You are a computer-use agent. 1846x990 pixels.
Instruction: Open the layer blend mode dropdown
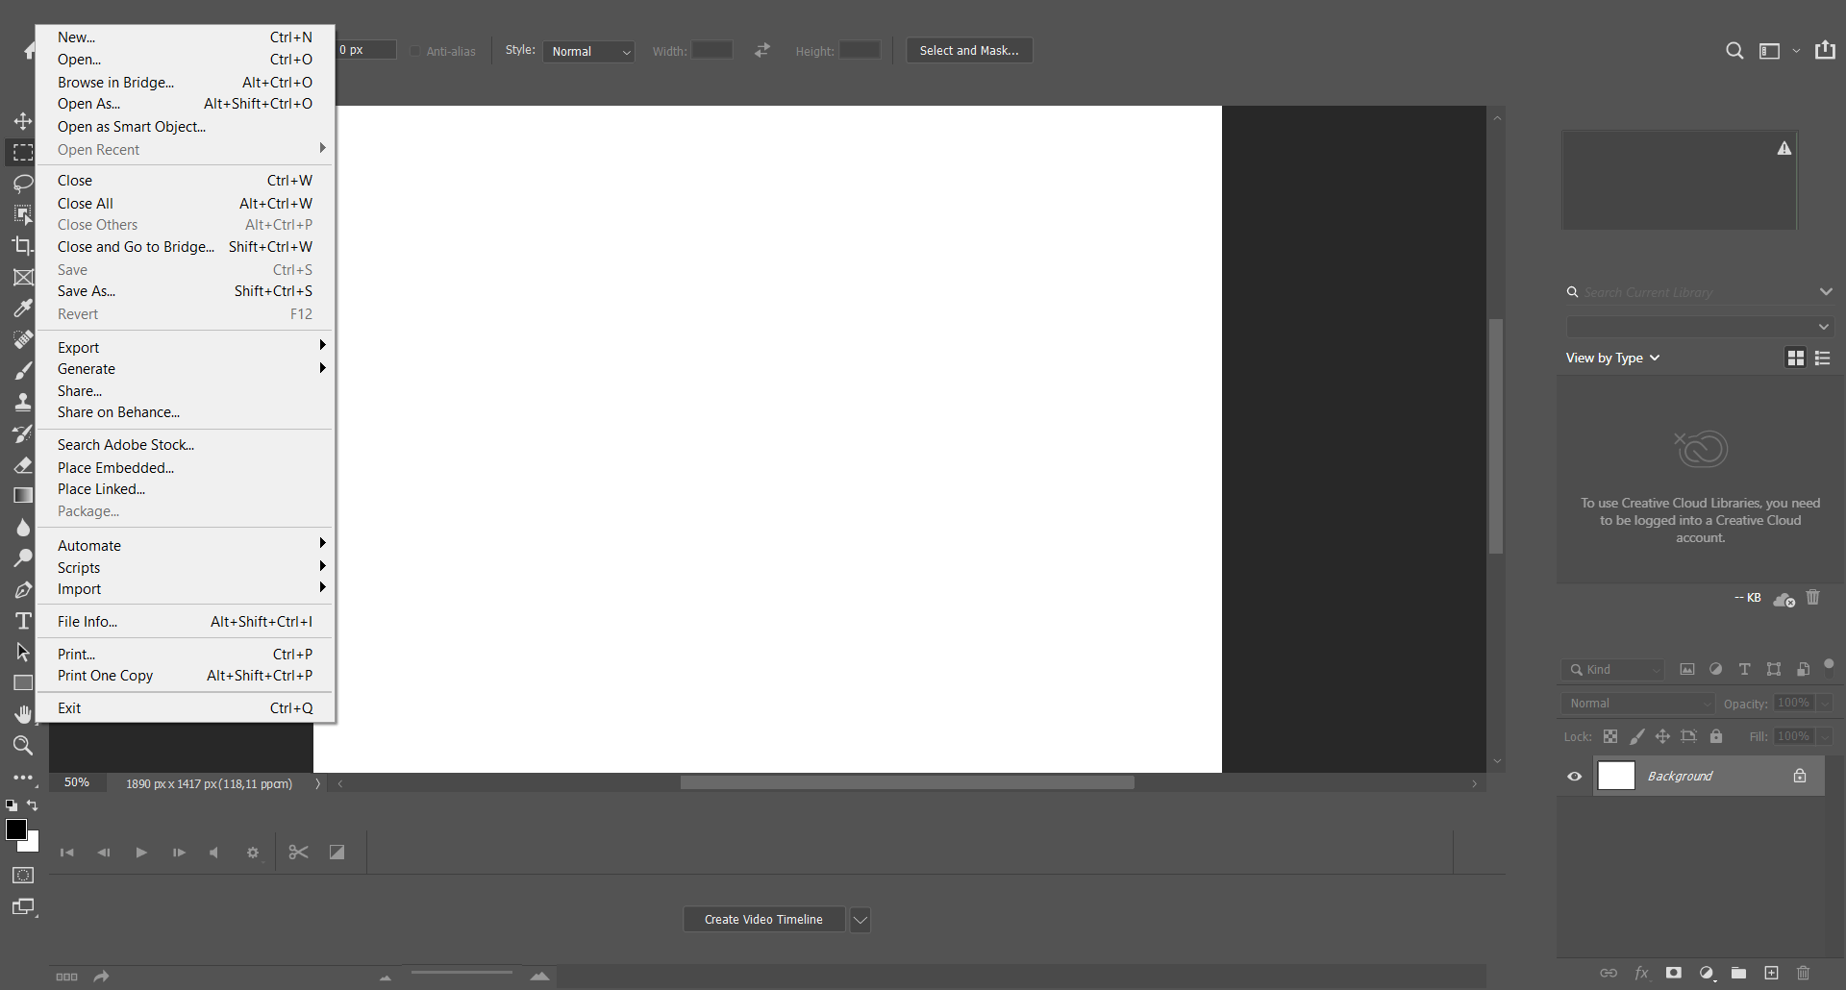pos(1634,703)
